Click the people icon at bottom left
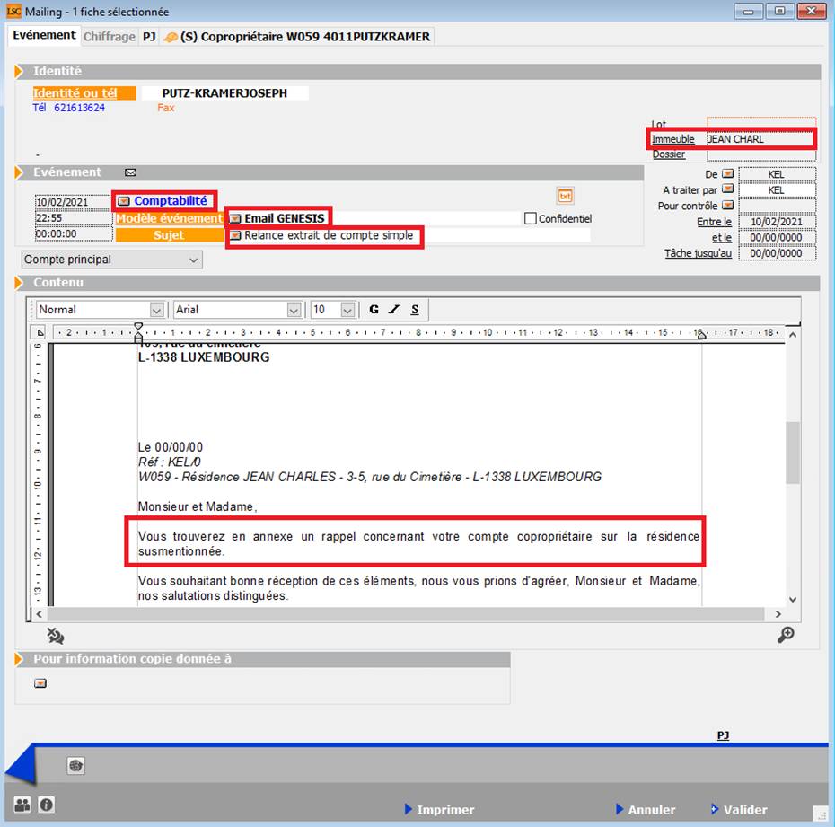Image resolution: width=835 pixels, height=827 pixels. pyautogui.click(x=22, y=805)
